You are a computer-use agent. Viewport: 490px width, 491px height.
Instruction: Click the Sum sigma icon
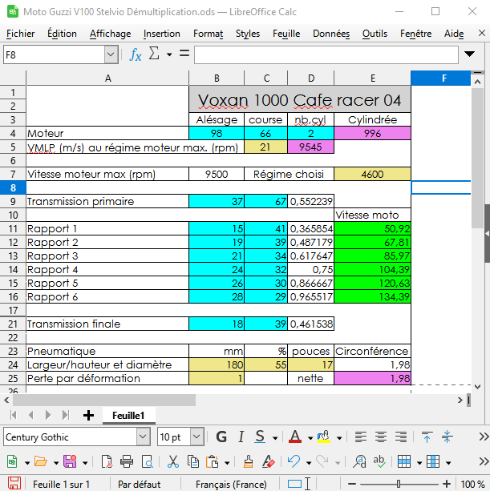point(154,53)
